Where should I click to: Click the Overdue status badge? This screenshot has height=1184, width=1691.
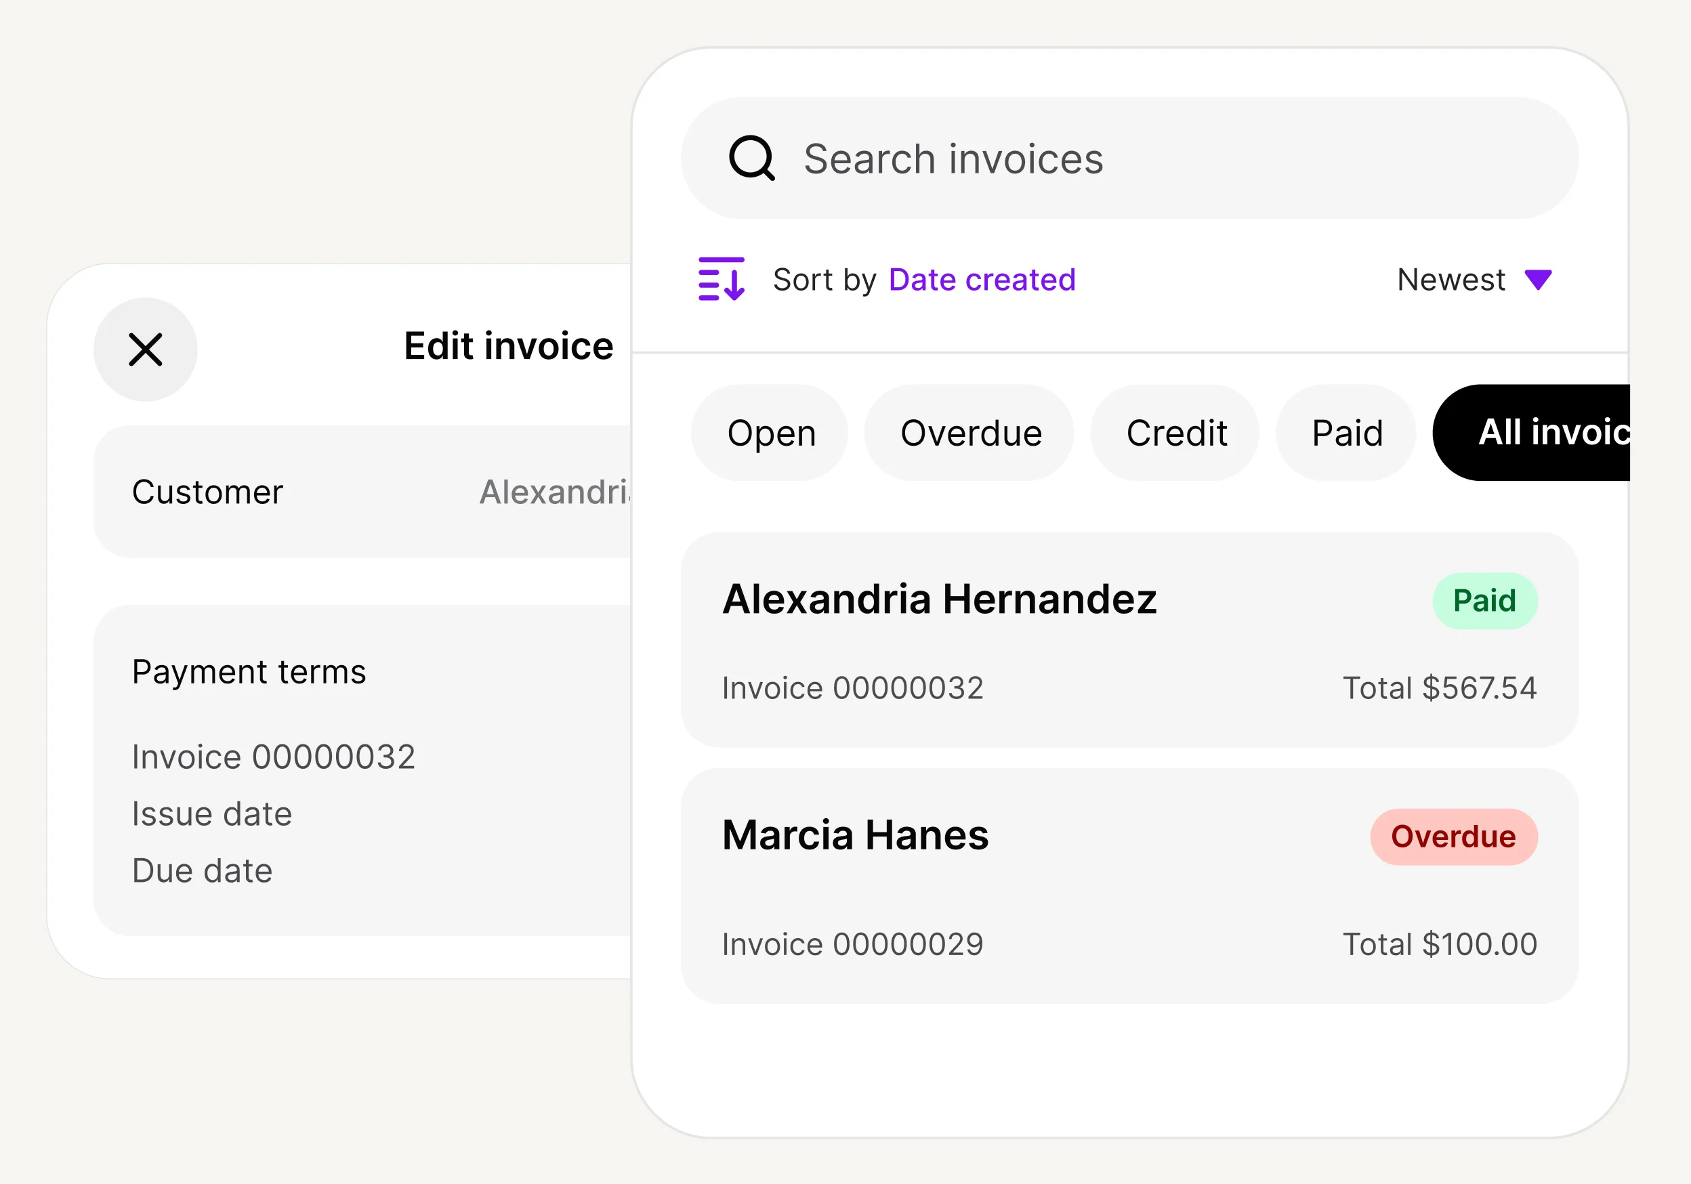1453,837
